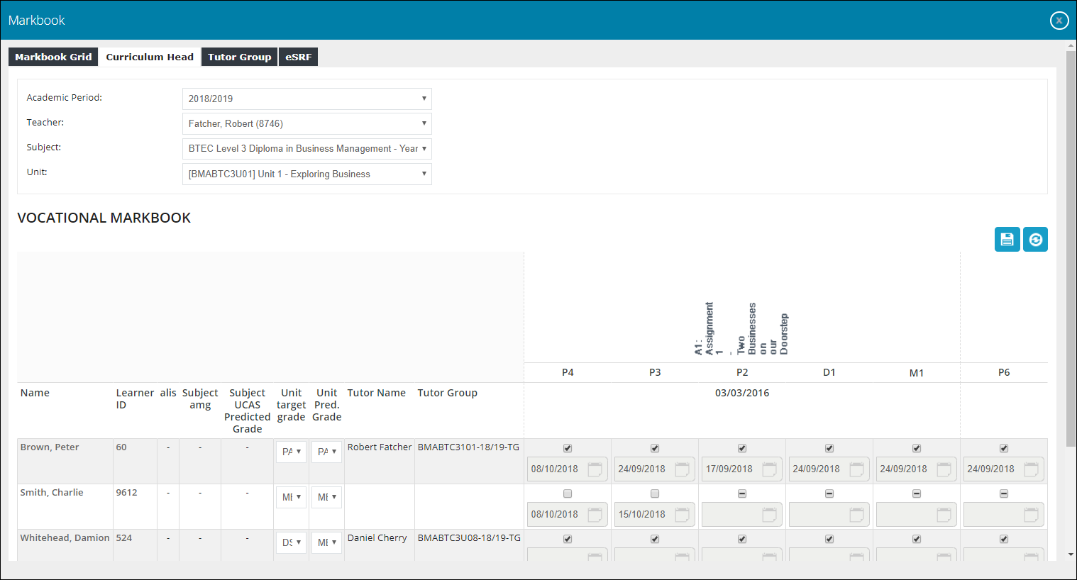This screenshot has height=580, width=1077.
Task: Click the name Whitehead, Damion
Action: click(65, 538)
